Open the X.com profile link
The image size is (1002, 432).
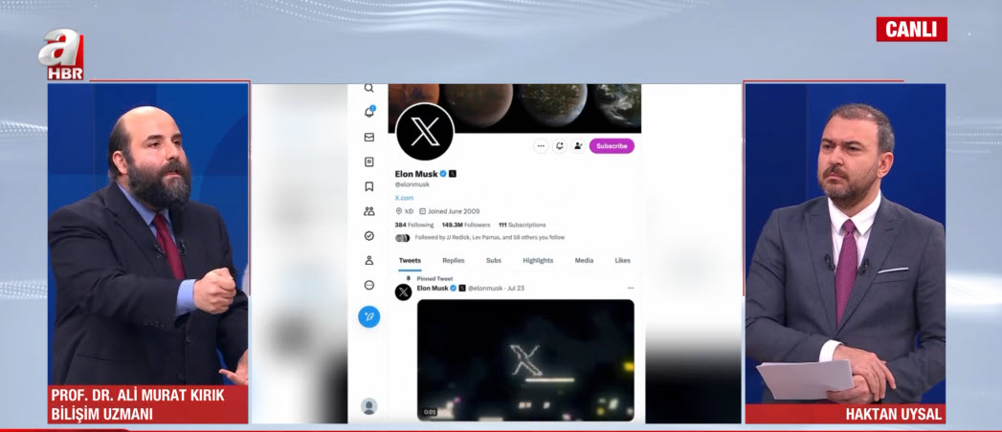[x=404, y=198]
